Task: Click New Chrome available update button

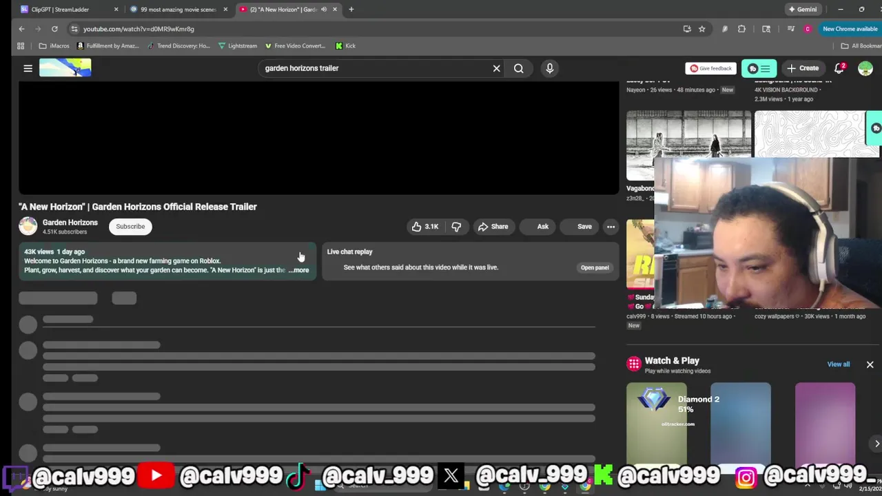Action: pos(850,29)
